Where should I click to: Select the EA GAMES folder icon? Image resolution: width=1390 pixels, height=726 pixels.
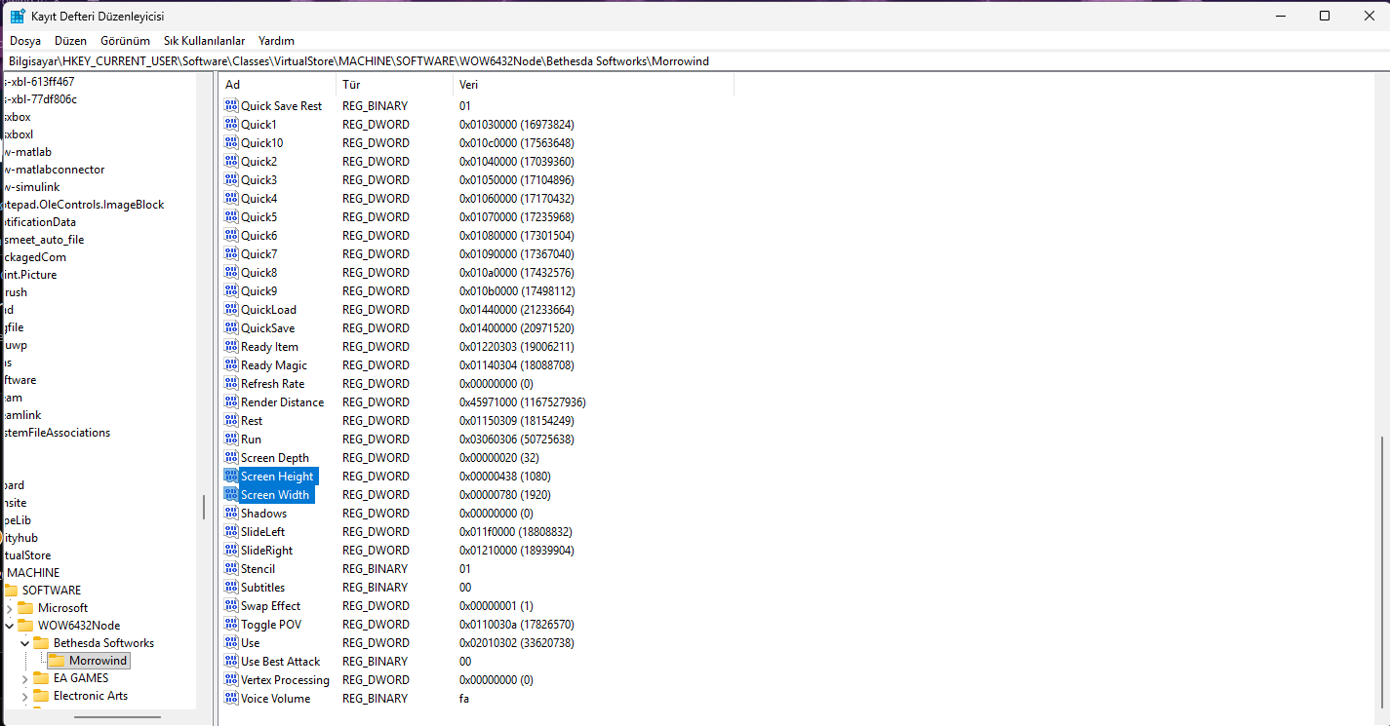[x=41, y=677]
